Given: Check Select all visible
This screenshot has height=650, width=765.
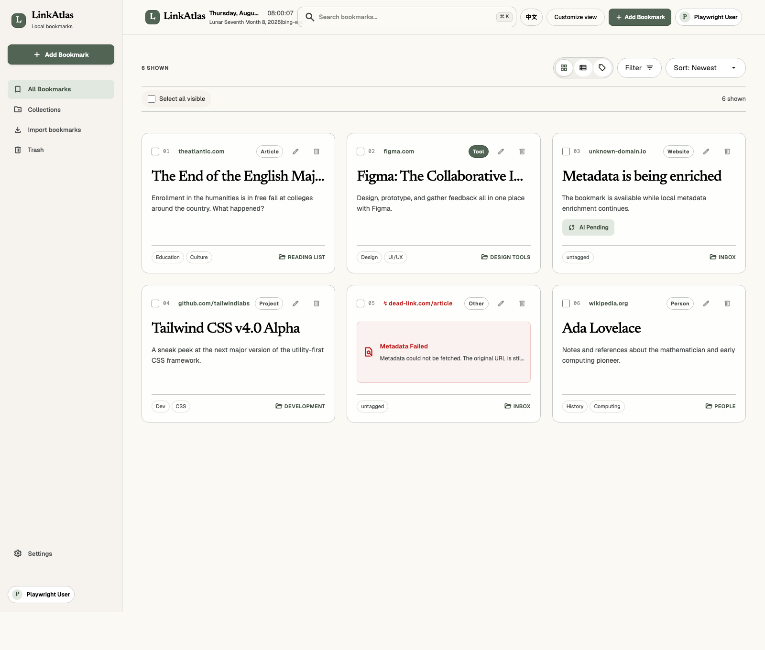Looking at the screenshot, I should pyautogui.click(x=152, y=99).
